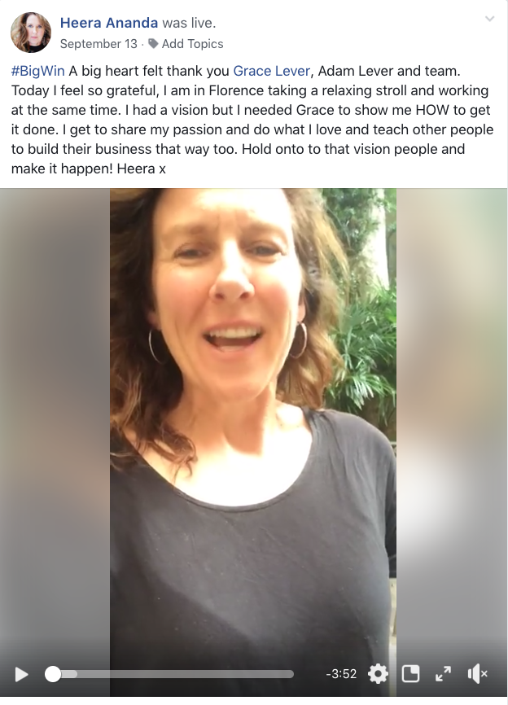Open the #BigWin hashtag

click(x=37, y=71)
